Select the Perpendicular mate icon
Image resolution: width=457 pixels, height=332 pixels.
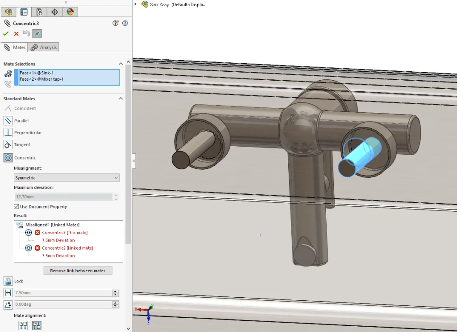pyautogui.click(x=8, y=133)
